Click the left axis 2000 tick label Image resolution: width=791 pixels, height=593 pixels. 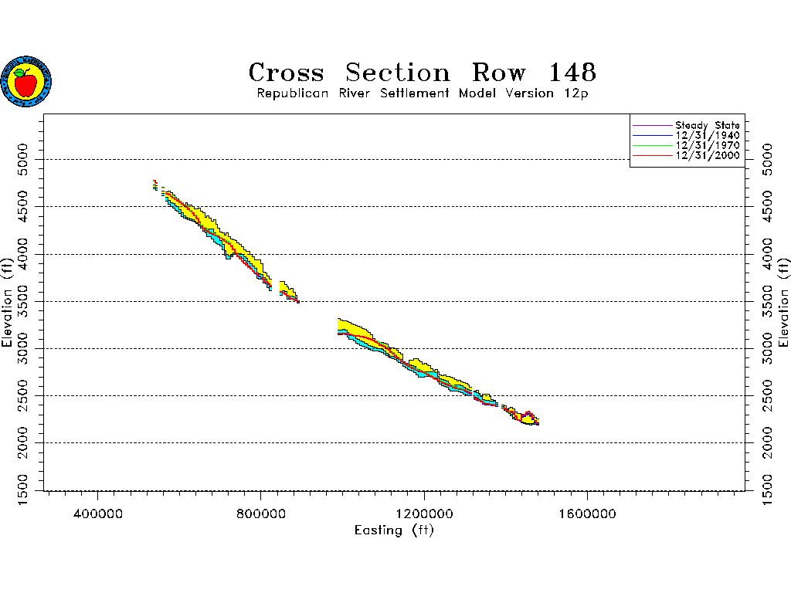click(x=23, y=442)
